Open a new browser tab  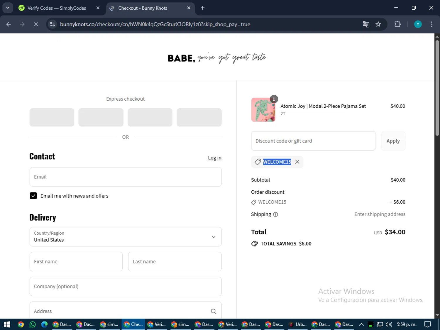[x=202, y=8]
